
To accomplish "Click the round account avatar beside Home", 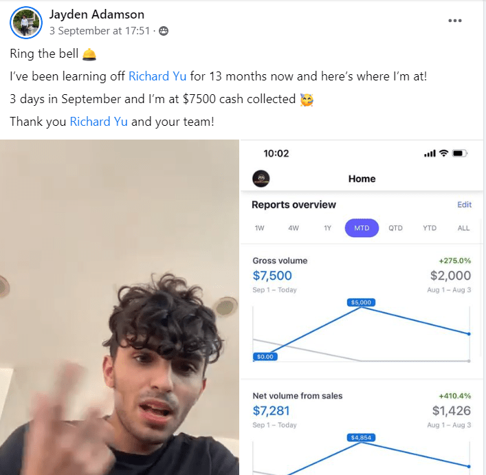I will 261,179.
